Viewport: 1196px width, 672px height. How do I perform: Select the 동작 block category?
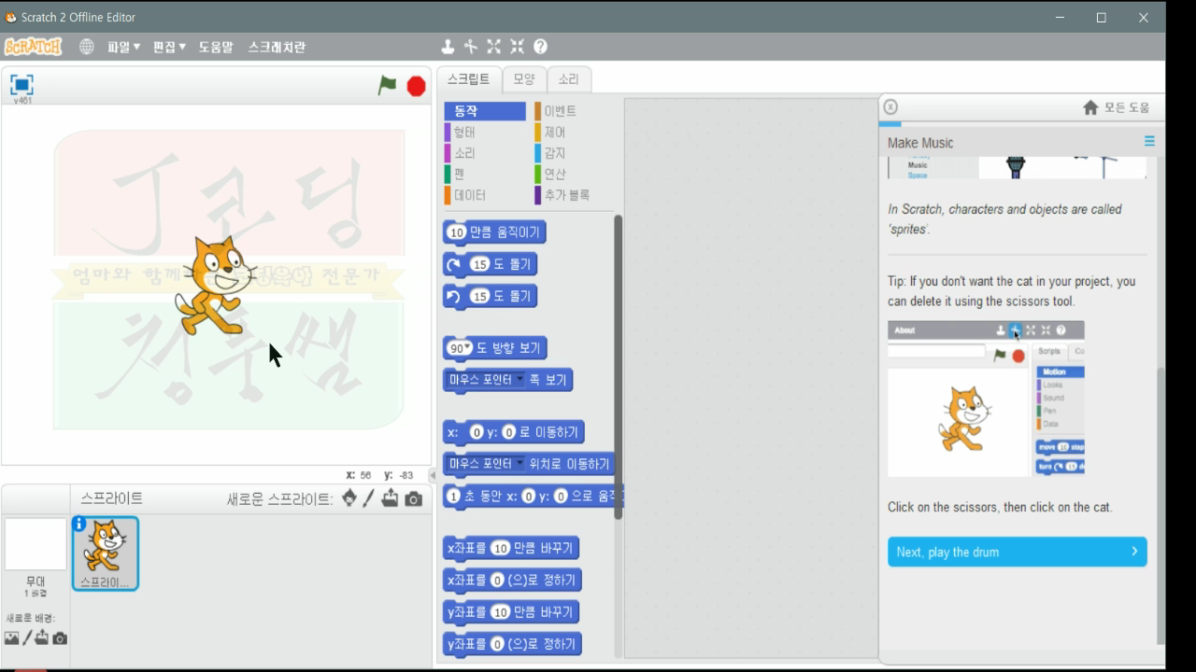485,111
